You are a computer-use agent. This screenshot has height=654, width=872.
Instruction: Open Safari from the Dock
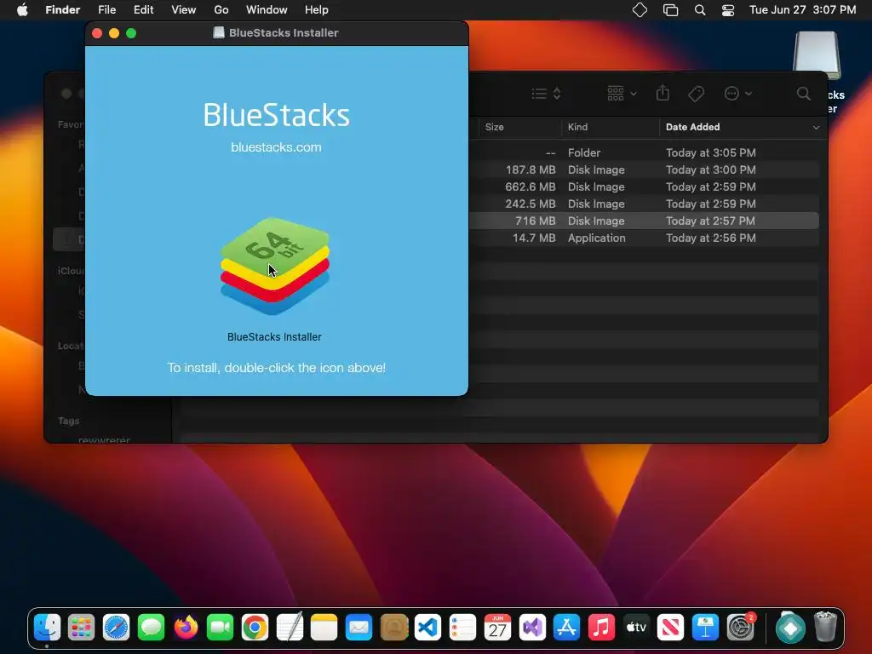116,628
